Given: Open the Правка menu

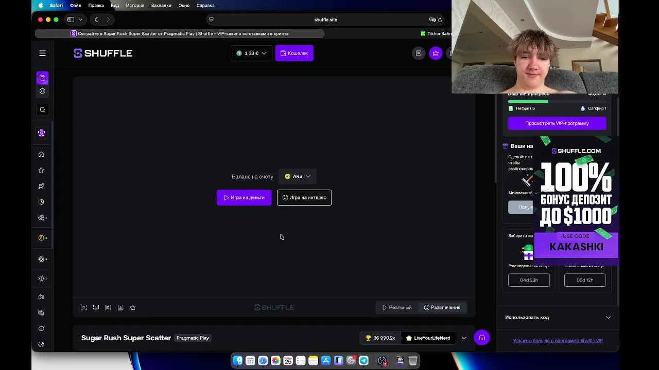Looking at the screenshot, I should tap(96, 5).
